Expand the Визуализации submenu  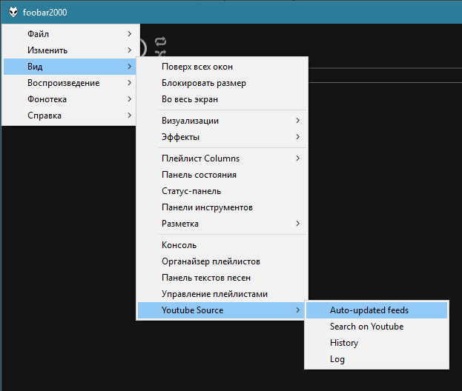(222, 121)
